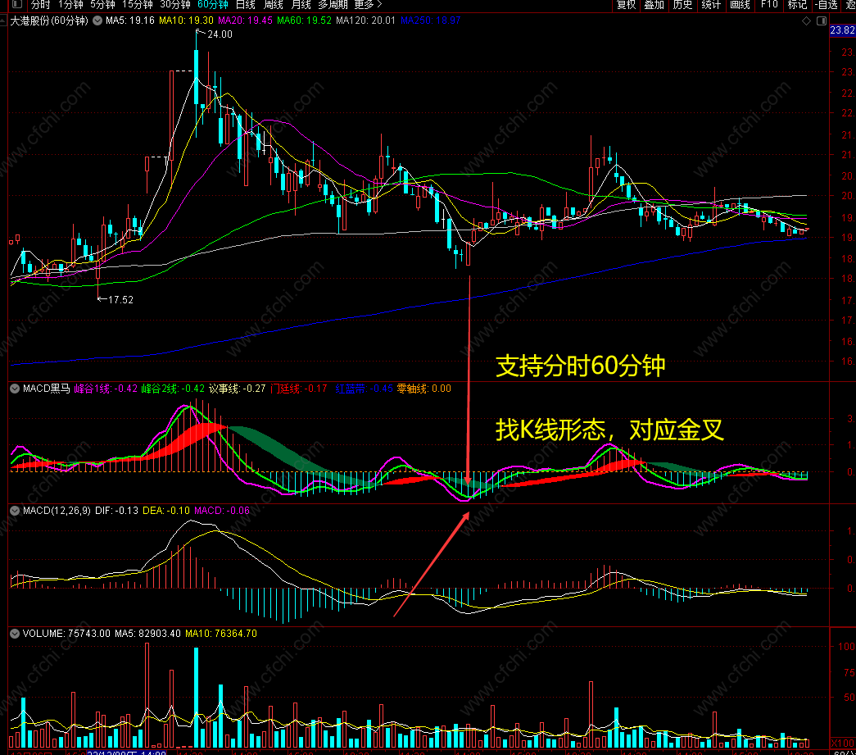
Task: Click the 17.52 low price marker
Action: (x=120, y=300)
